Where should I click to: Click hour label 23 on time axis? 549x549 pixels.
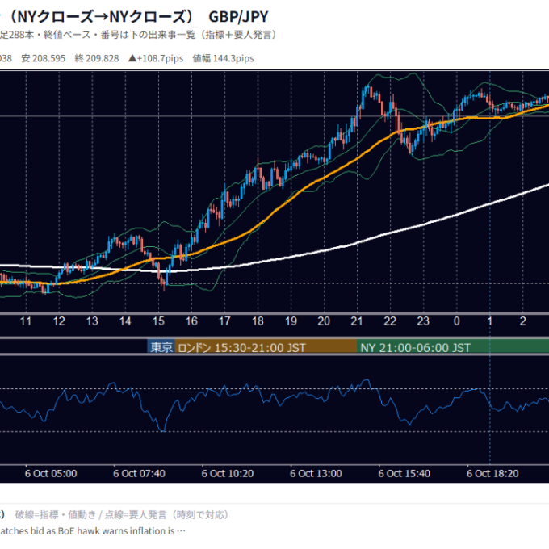point(423,321)
